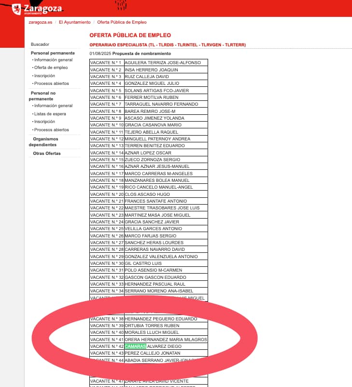The width and height of the screenshot is (352, 387).
Task: Click the Zaragoza Ayuntamiento logo
Action: 37,9
